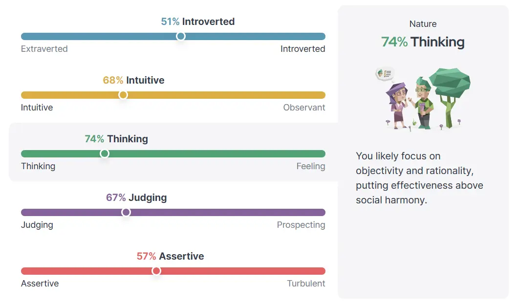518x307 pixels.
Task: Click the Thinking trait slider handle
Action: tap(105, 153)
